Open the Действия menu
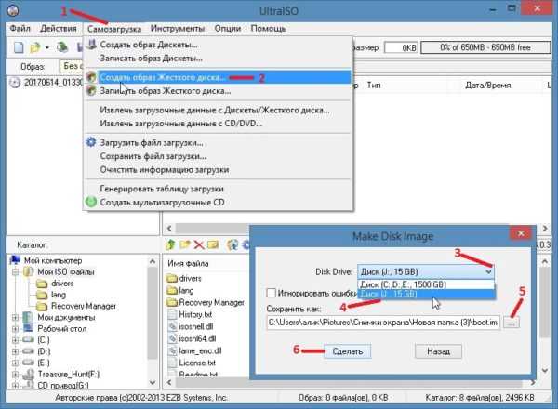558x409 pixels. click(x=59, y=29)
